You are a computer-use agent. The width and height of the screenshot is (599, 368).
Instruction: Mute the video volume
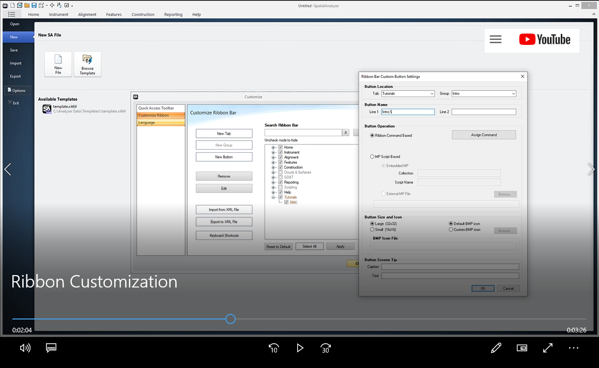tap(24, 348)
